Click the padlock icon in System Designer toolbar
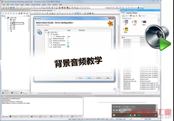Viewport: 174px width, 121px height. pos(47,13)
